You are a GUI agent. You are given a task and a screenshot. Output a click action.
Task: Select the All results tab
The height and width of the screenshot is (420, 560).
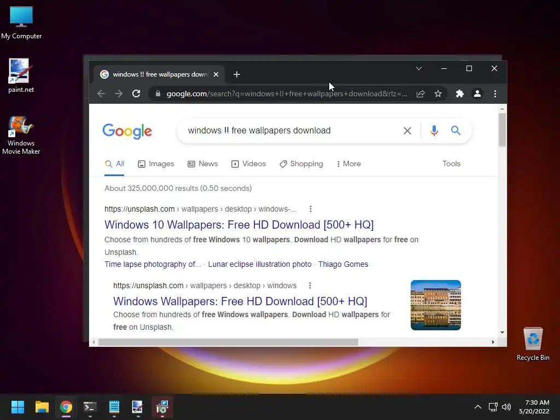[114, 164]
